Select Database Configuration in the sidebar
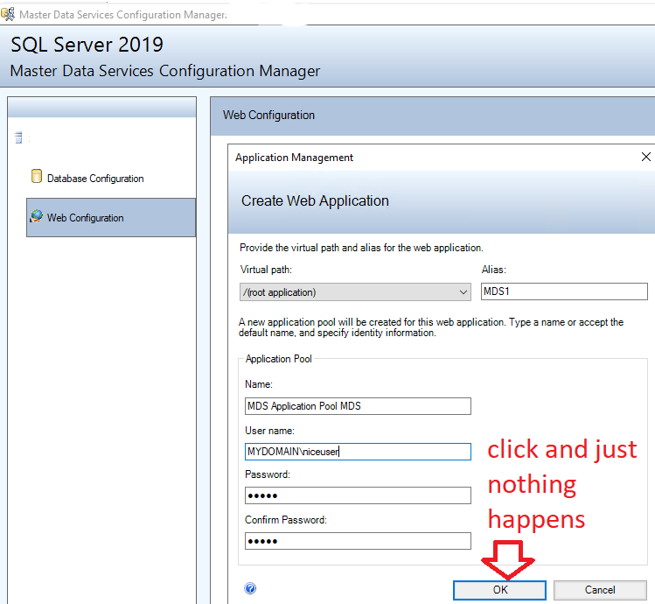Viewport: 655px width, 604px height. pos(95,179)
